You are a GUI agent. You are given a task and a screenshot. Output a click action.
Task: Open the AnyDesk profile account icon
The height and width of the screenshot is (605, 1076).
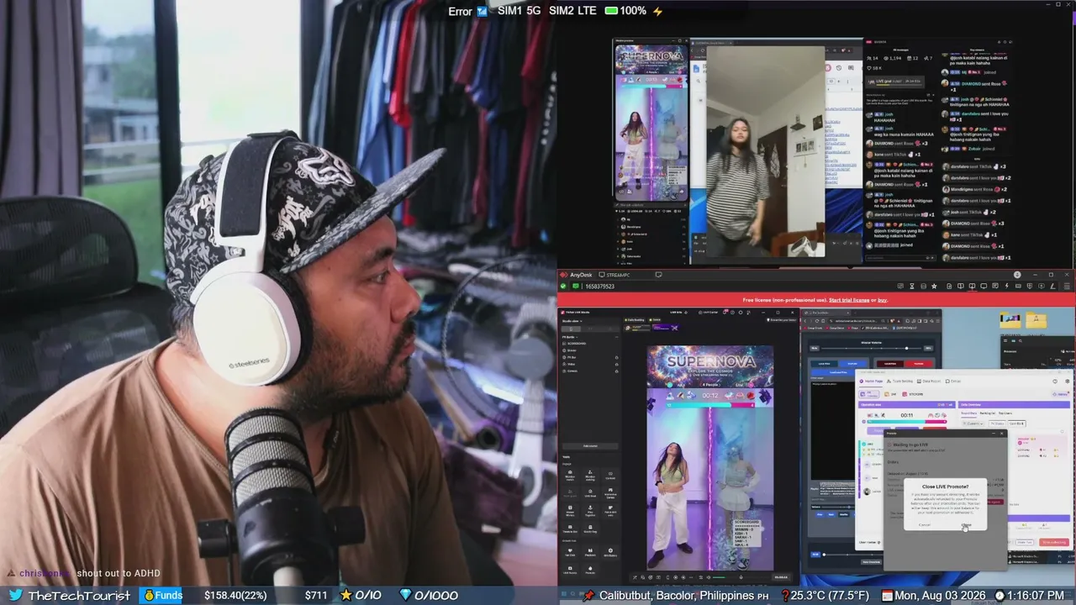point(1017,275)
